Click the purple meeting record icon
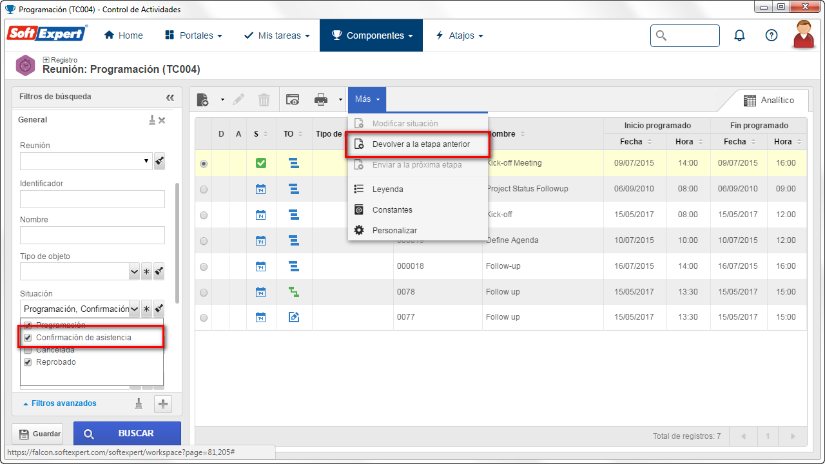 25,65
